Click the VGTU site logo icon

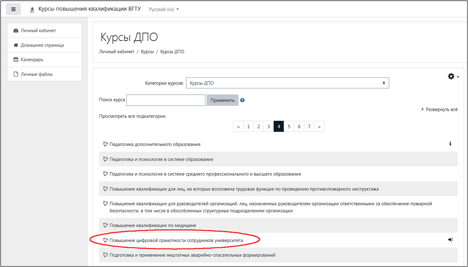tap(32, 10)
